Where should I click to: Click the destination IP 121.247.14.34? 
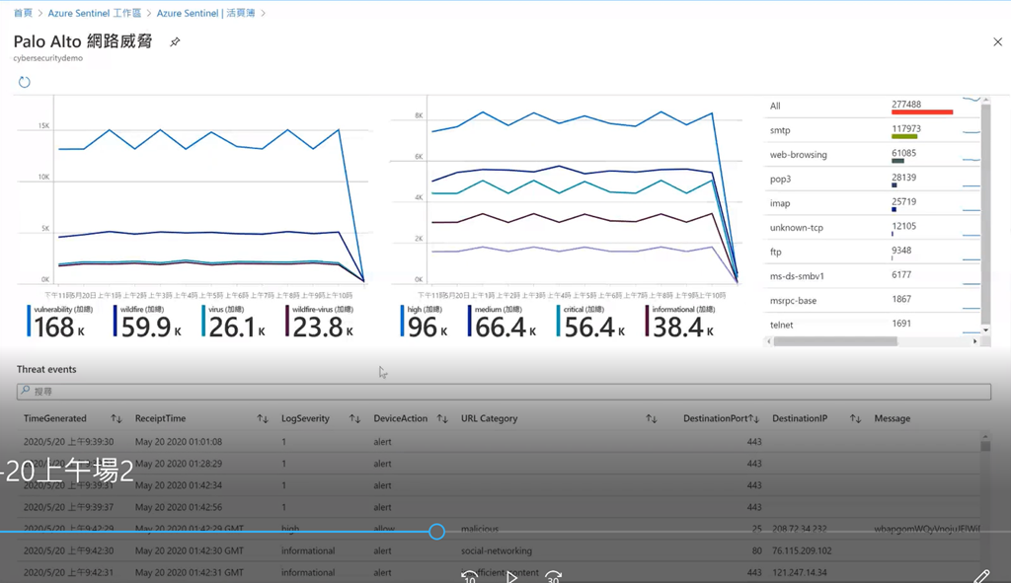click(x=800, y=573)
